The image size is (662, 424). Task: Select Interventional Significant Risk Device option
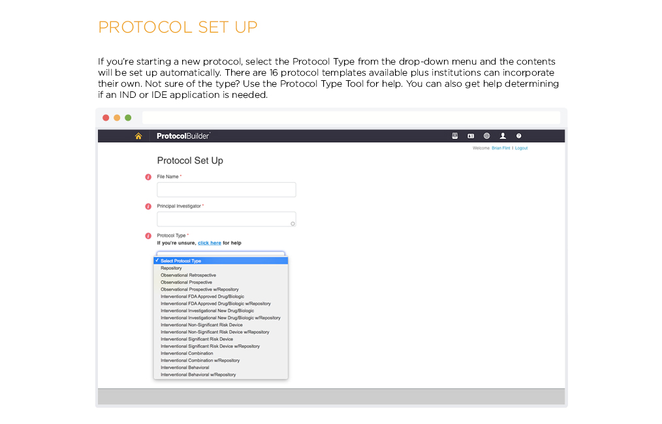click(x=197, y=339)
